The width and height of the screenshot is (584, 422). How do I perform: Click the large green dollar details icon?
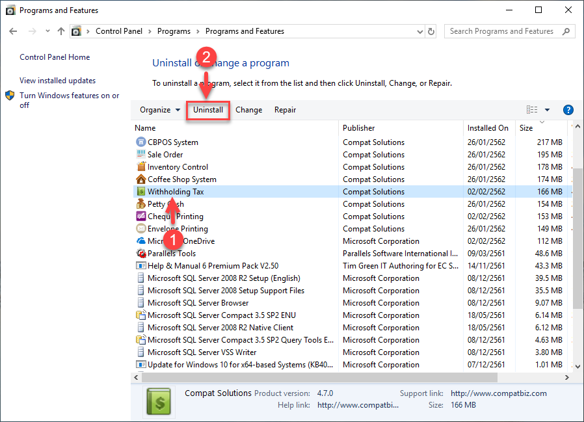[x=159, y=401]
